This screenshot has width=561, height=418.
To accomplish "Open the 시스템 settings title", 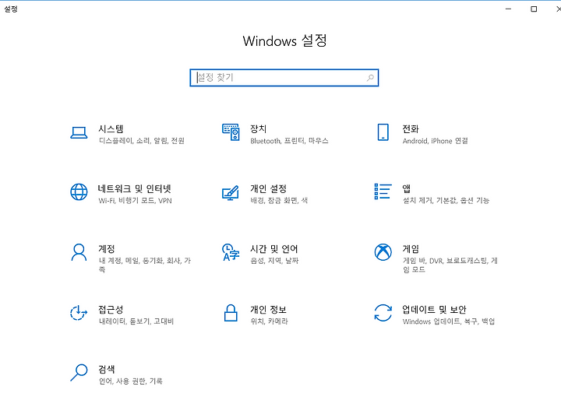I will [111, 129].
